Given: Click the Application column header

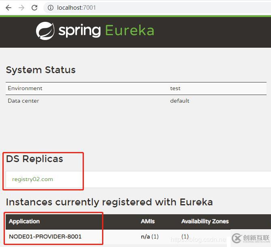Looking at the screenshot, I should tap(24, 221).
